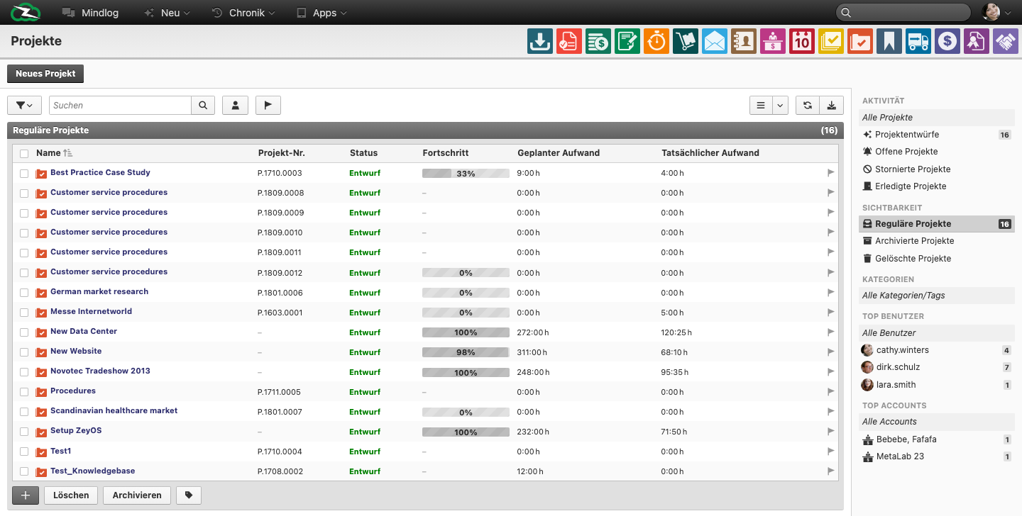The height and width of the screenshot is (516, 1022).
Task: Click the tag button below the list
Action: (189, 495)
